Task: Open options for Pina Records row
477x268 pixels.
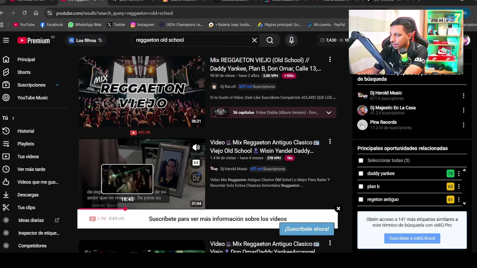Action: (464, 125)
